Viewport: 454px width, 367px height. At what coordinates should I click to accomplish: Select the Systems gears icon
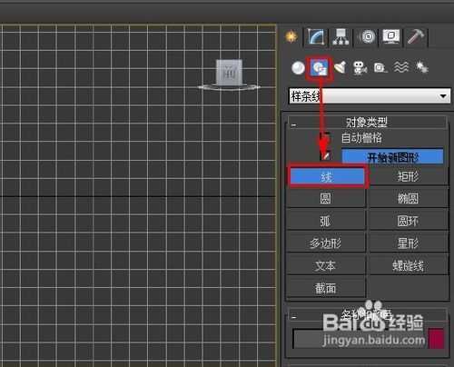[421, 67]
